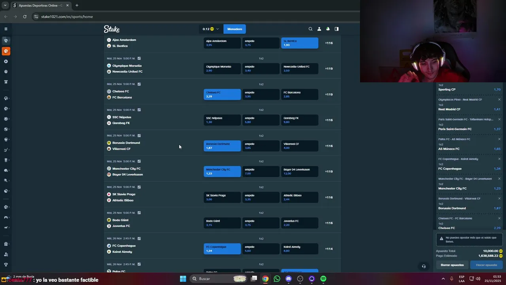
Task: Remove Olympiacos Pireo - Real Madrid bet from slip
Action: pos(499,100)
